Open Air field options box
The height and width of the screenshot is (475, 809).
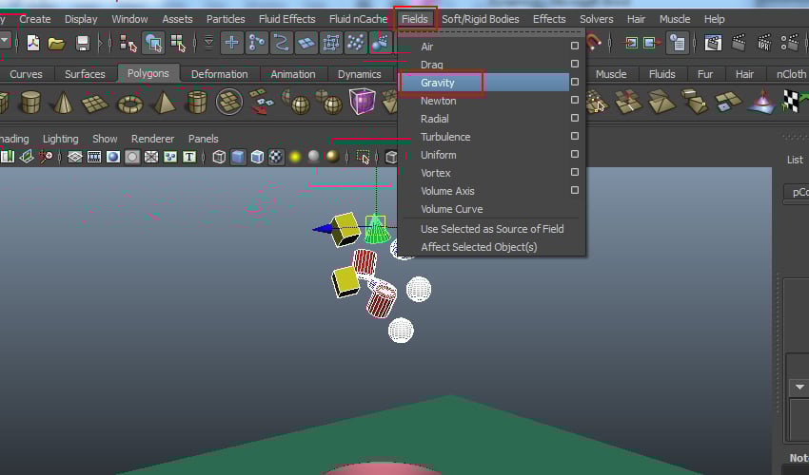coord(574,46)
